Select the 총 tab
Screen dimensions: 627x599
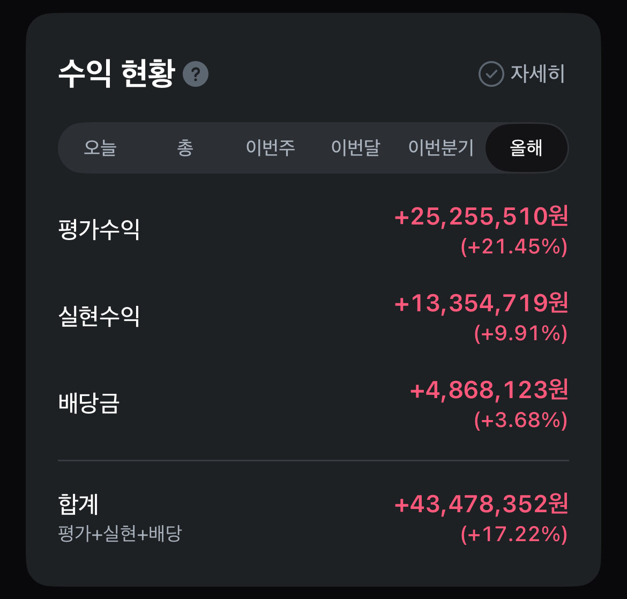[x=185, y=148]
